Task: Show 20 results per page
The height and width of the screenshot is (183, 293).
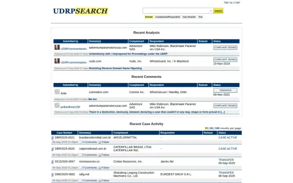Action: click(x=206, y=128)
